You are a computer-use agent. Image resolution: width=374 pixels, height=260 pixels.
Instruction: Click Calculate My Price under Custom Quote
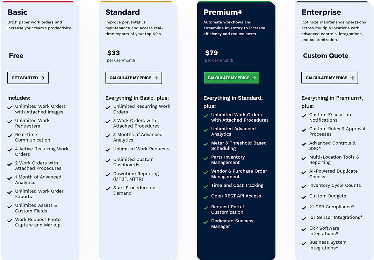(x=329, y=78)
